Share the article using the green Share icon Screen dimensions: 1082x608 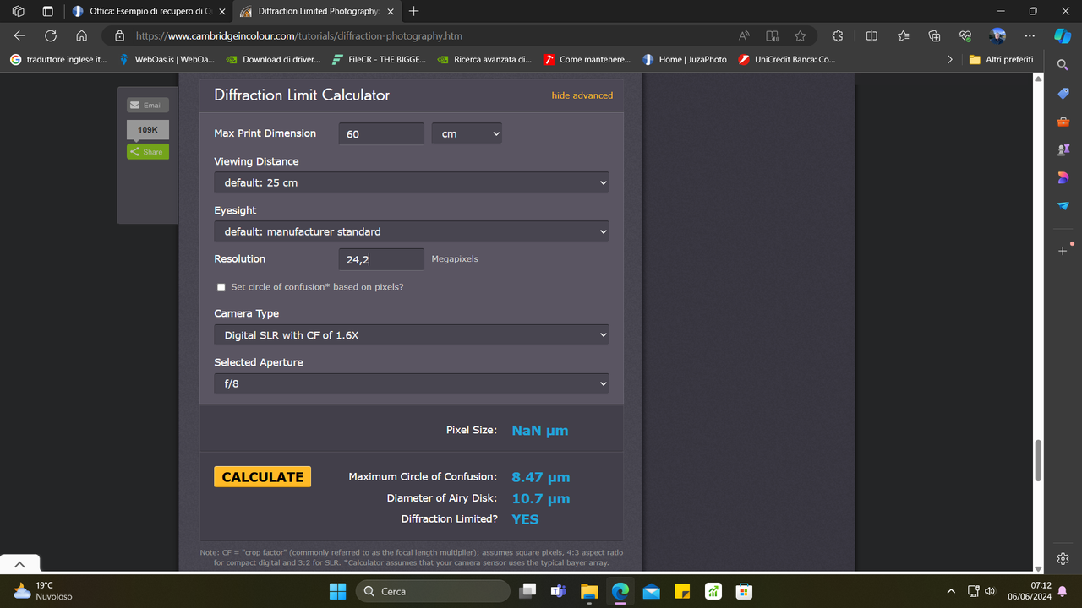coord(147,151)
